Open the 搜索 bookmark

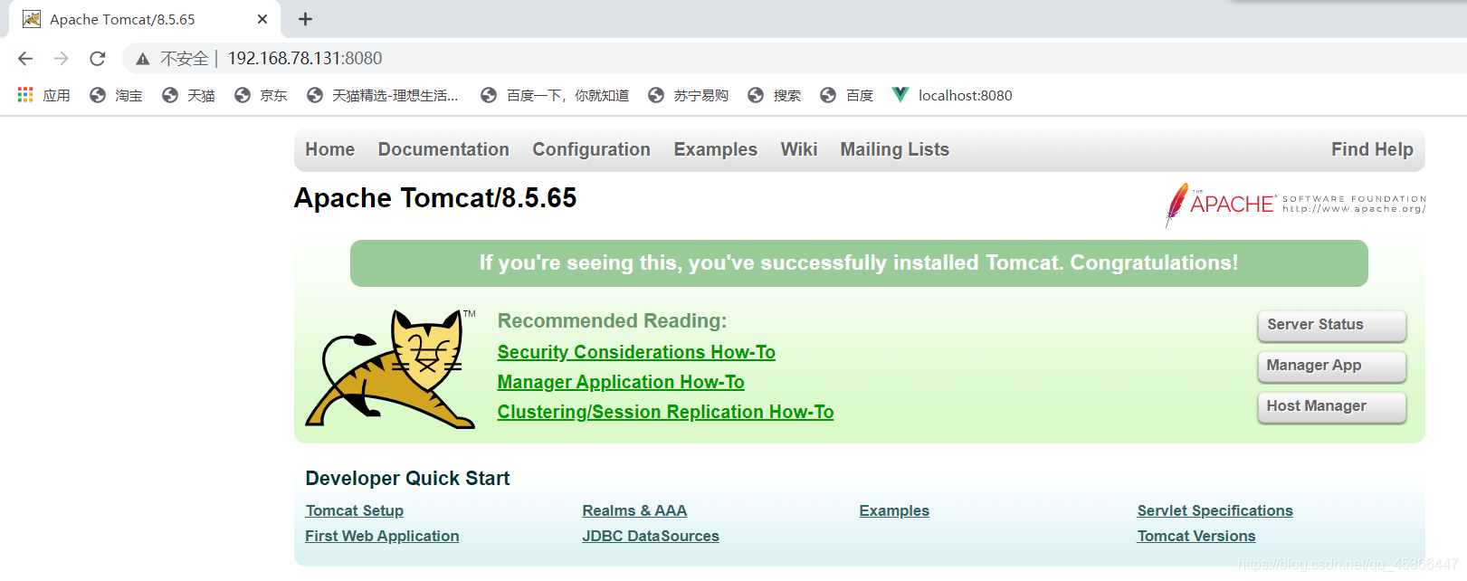[x=774, y=95]
